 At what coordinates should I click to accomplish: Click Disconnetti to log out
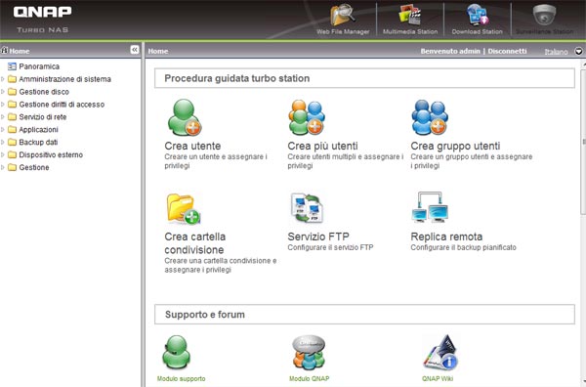point(507,51)
